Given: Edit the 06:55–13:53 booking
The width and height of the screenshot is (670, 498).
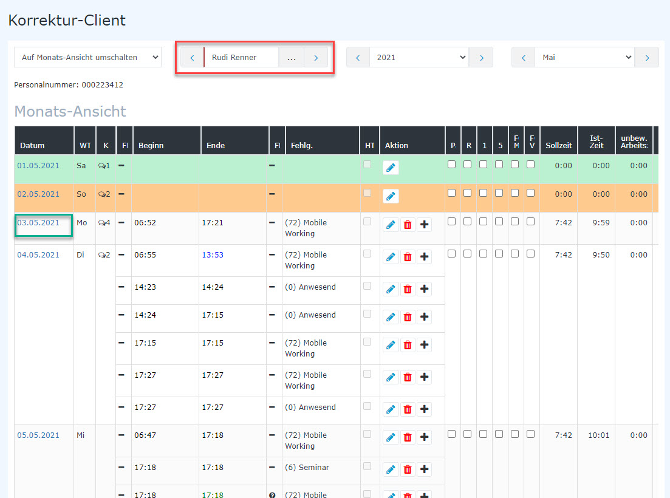Looking at the screenshot, I should [x=391, y=257].
